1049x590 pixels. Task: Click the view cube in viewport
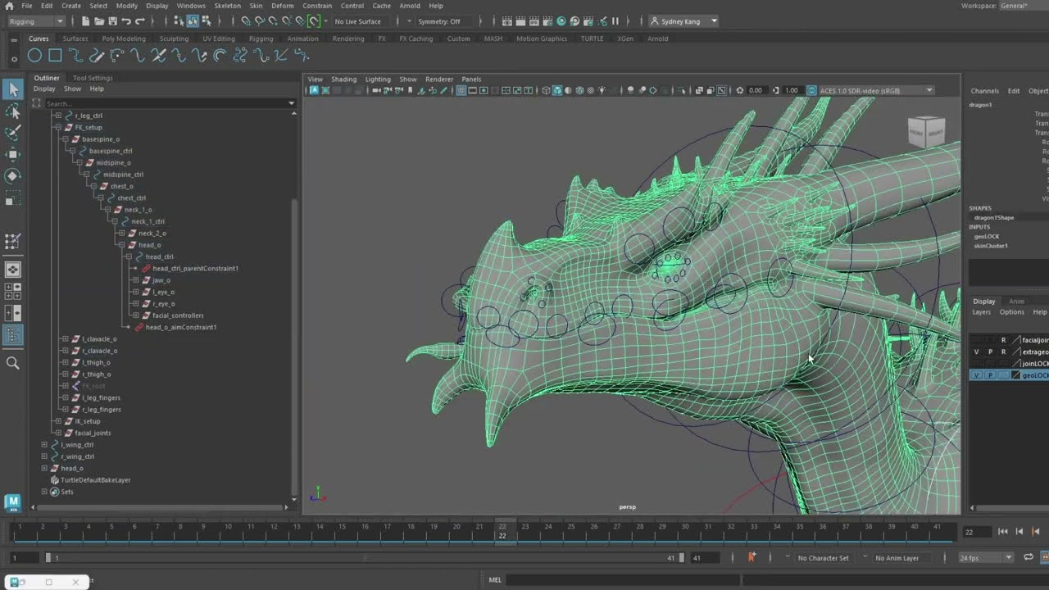point(925,132)
